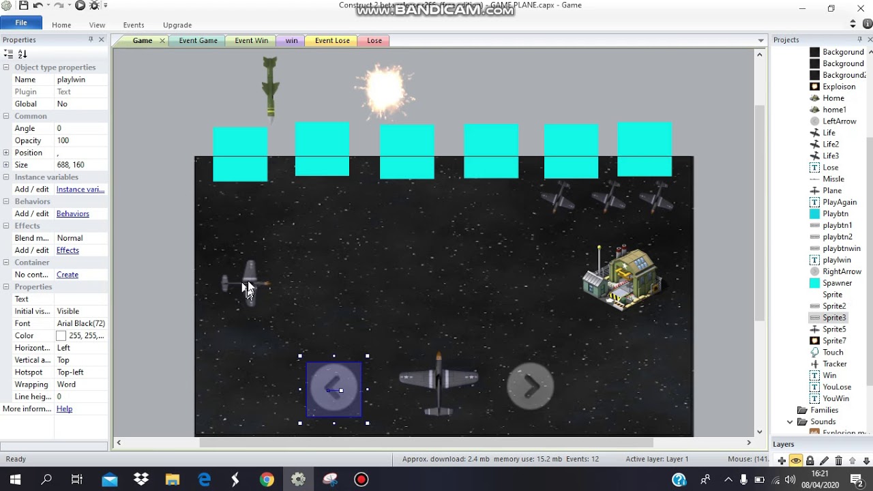Viewport: 873px width, 491px height.
Task: Switch to the Events ribbon tab
Action: pos(133,25)
